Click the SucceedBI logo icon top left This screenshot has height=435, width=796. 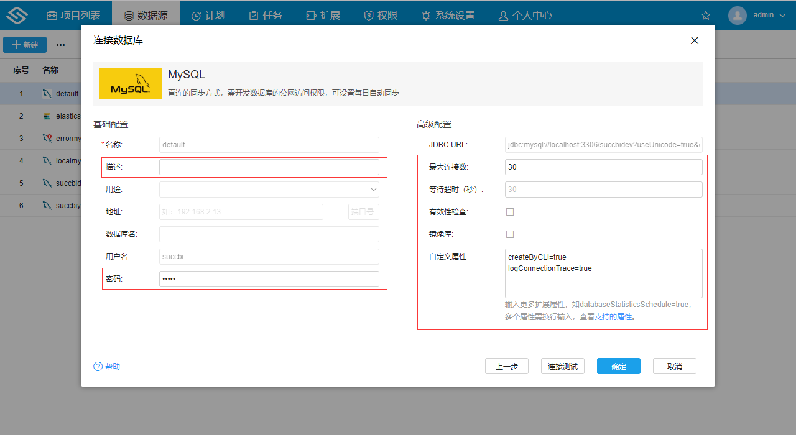16,14
